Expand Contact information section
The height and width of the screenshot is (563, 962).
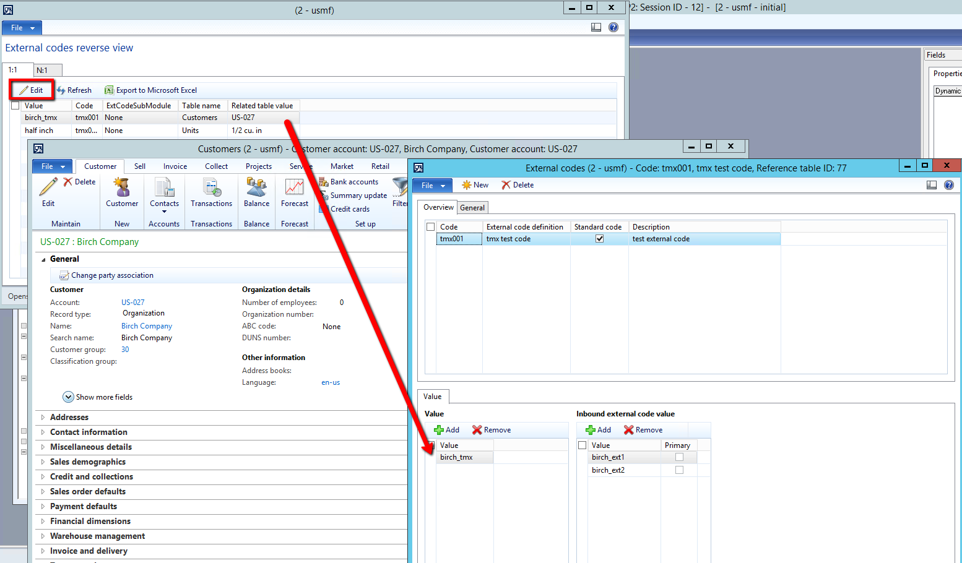pos(43,432)
